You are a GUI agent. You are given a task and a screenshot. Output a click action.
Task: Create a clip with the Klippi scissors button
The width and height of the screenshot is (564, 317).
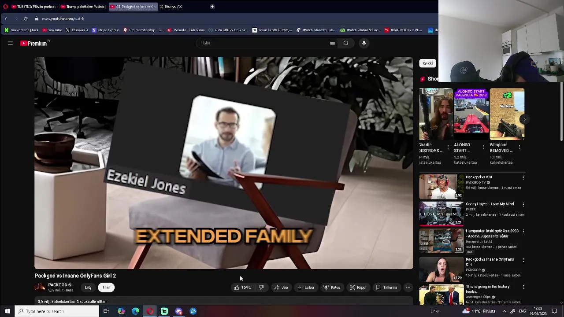[358, 288]
